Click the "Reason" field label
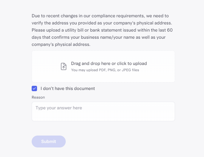Image resolution: width=204 pixels, height=157 pixels. coord(38,97)
